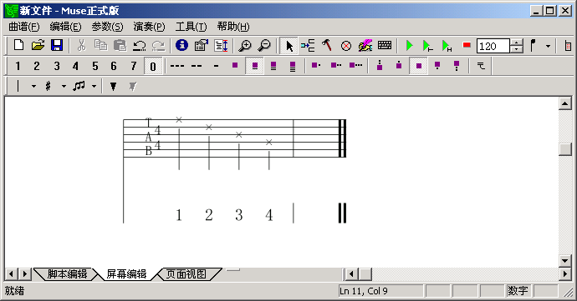
Task: Open the properties sheet icon
Action: (x=202, y=46)
